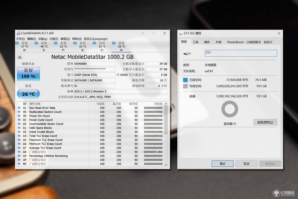
Task: Click the gray 可用空间 color square
Action: pos(185,86)
